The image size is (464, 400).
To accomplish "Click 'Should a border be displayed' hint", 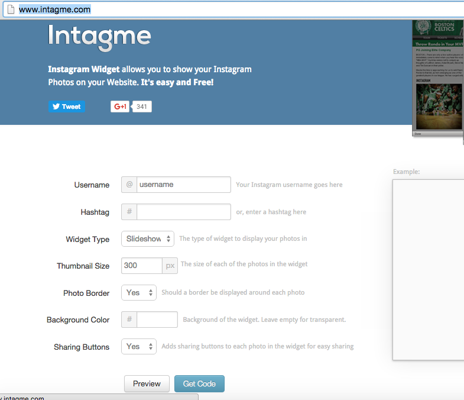I will [x=233, y=293].
